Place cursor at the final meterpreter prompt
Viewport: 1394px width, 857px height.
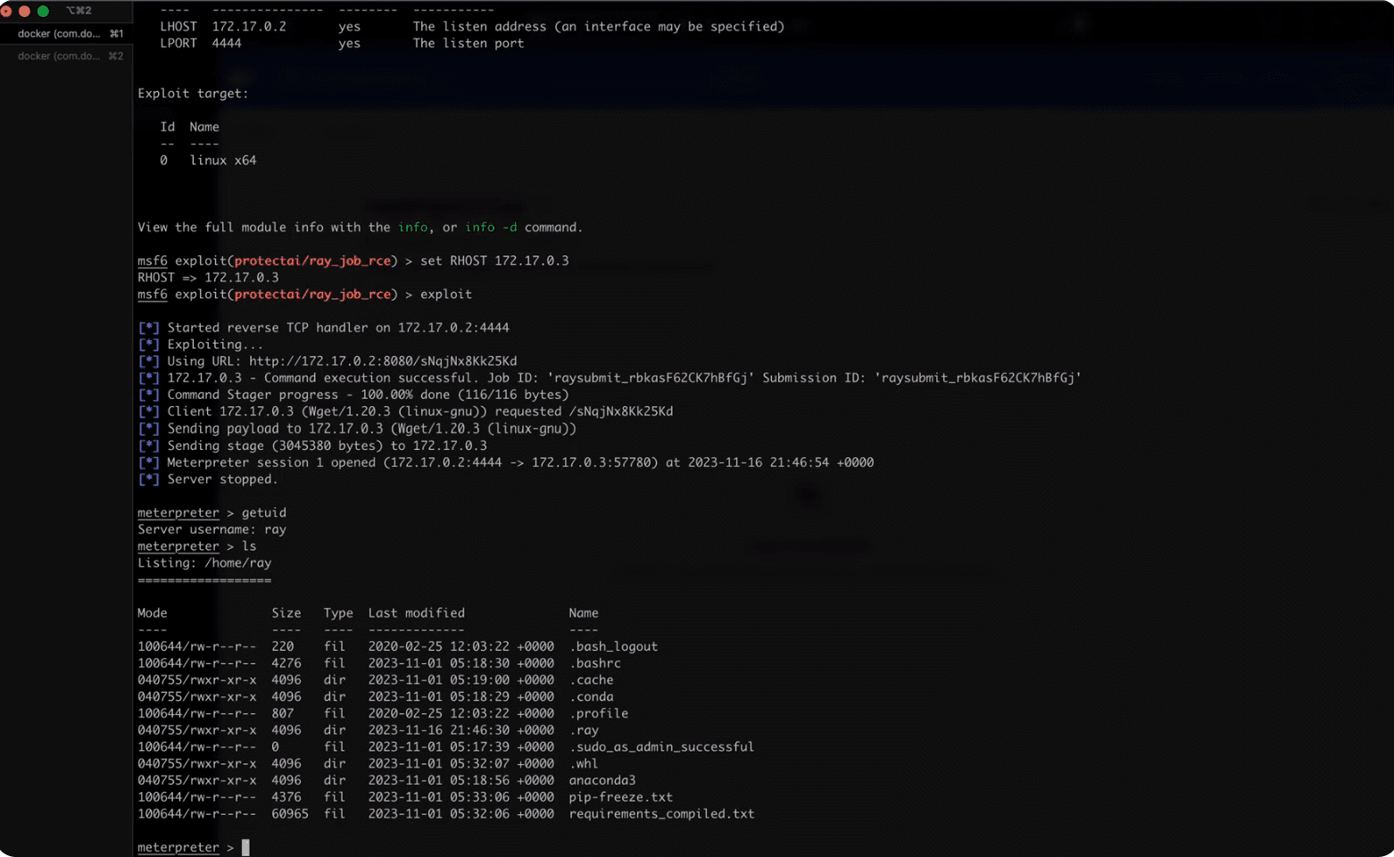coord(245,847)
